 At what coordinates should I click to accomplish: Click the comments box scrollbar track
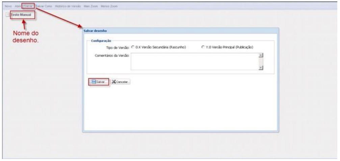click(260, 61)
